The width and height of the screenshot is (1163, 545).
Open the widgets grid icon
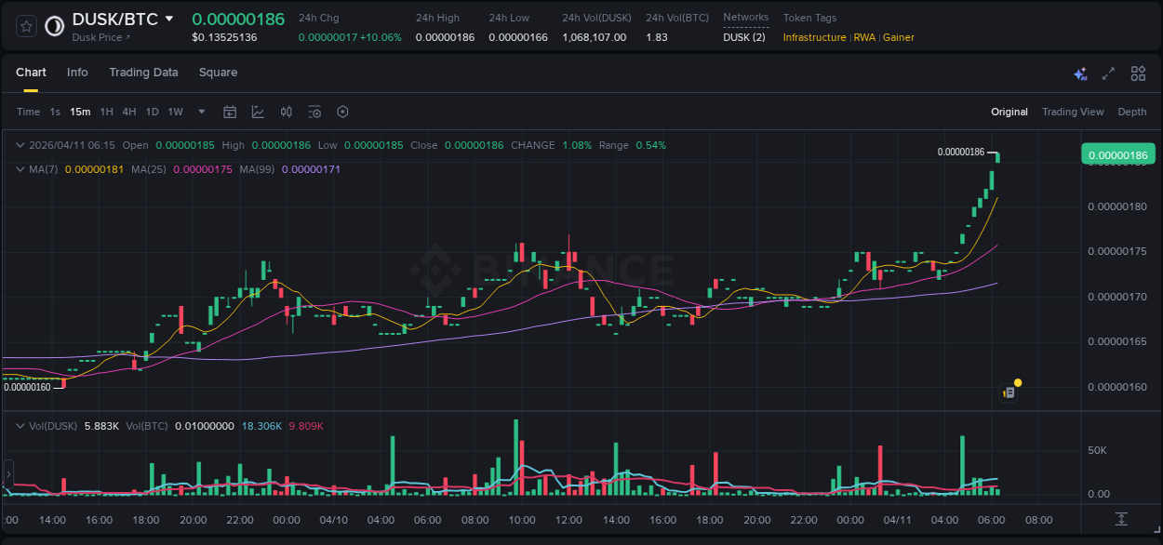coord(1138,73)
